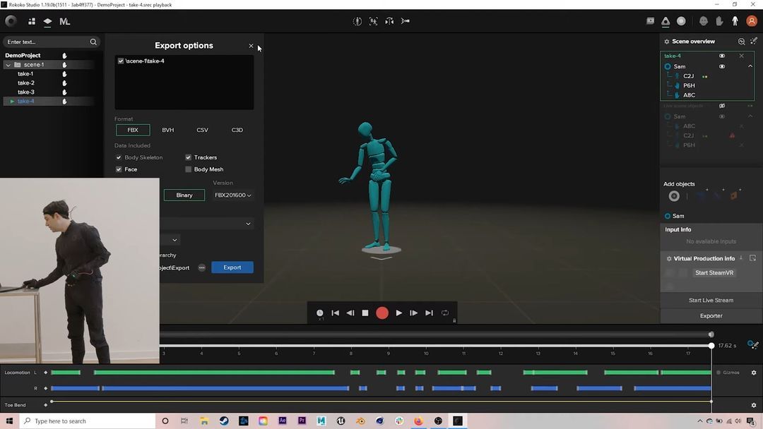The height and width of the screenshot is (429, 763).
Task: Open the Scene overview search magnifier
Action: (740, 41)
